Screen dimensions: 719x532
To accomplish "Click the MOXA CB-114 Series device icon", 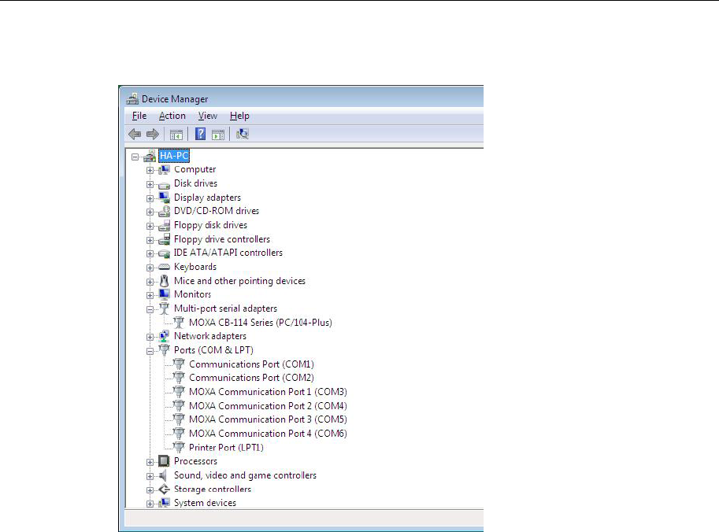I will (179, 323).
